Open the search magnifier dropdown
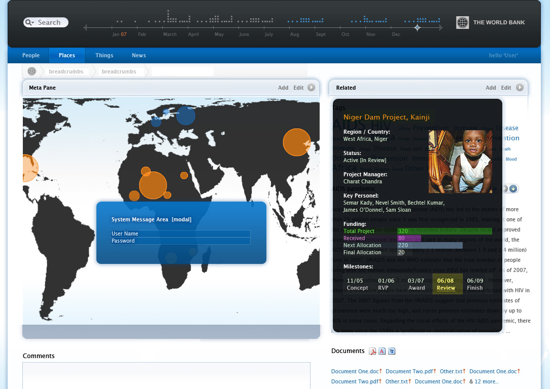 [30, 23]
